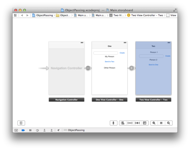This screenshot has height=150, width=190.
Task: Toggle the document outline panel button
Action: point(21,123)
